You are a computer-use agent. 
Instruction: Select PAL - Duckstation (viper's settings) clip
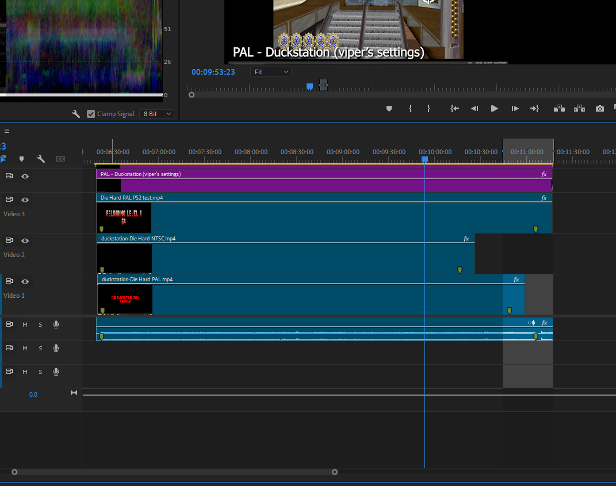coord(324,181)
